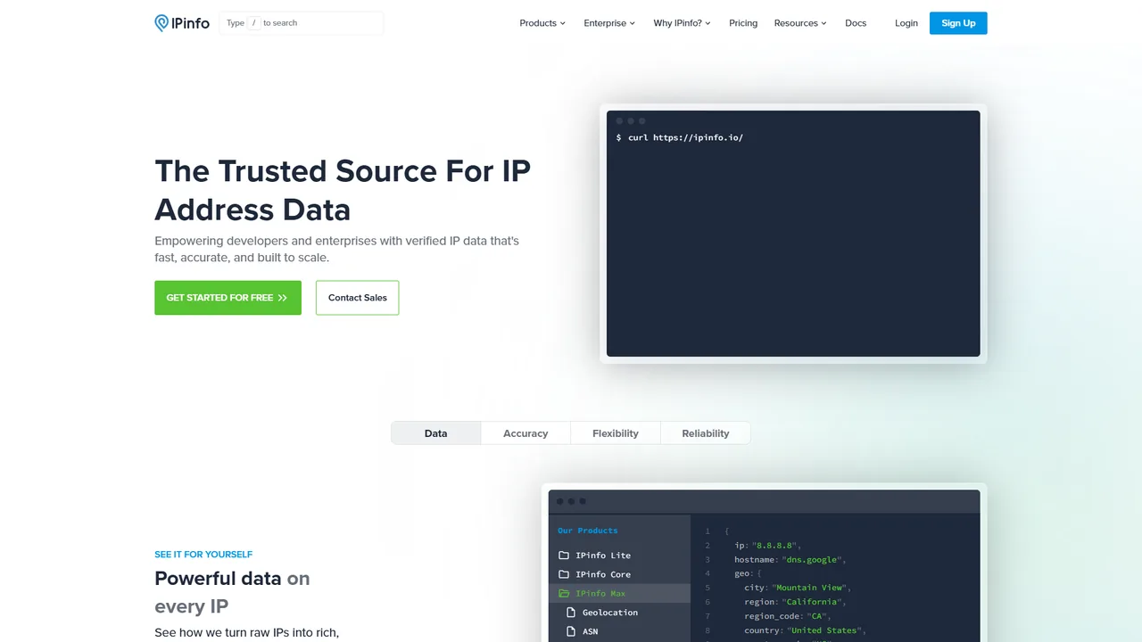Click the "dns.google" hostname value
The width and height of the screenshot is (1142, 642).
coord(811,559)
